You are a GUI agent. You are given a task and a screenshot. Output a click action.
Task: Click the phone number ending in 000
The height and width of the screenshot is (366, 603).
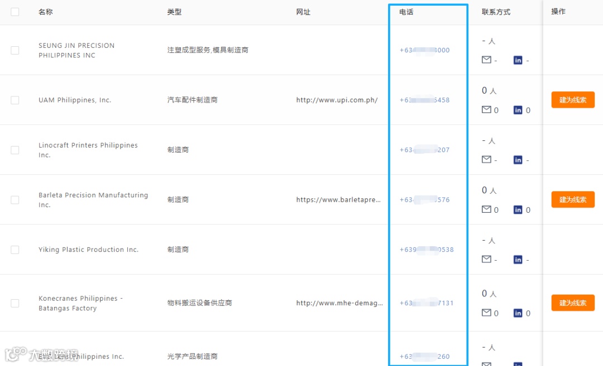coord(424,50)
